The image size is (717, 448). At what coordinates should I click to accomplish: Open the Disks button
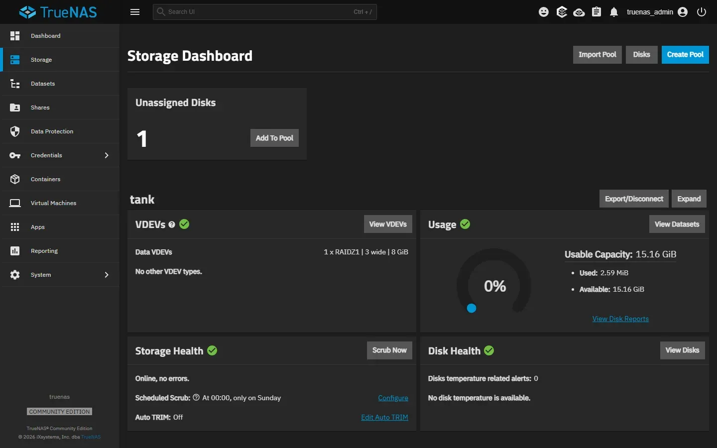pos(642,55)
